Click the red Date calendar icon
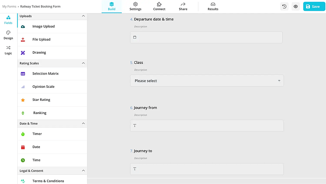Screen dimensions: 326x184 [23, 147]
